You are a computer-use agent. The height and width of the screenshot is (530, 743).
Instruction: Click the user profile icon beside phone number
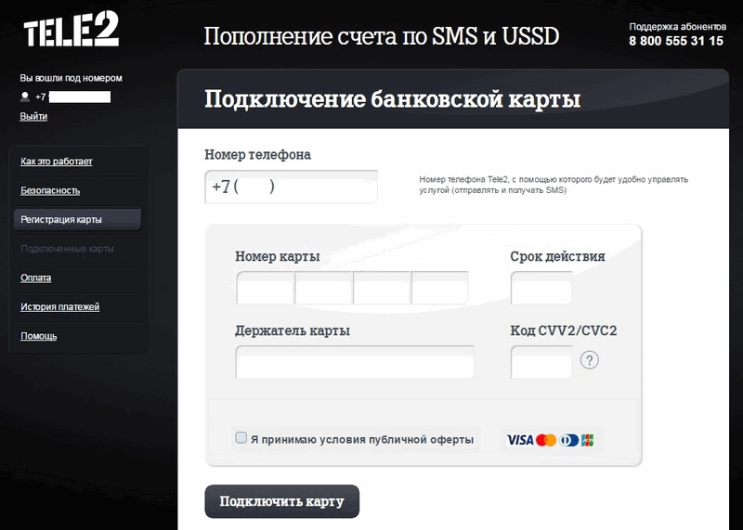point(25,97)
